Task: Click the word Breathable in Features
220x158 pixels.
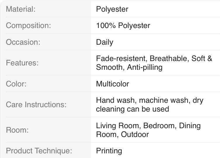Action: coord(169,58)
